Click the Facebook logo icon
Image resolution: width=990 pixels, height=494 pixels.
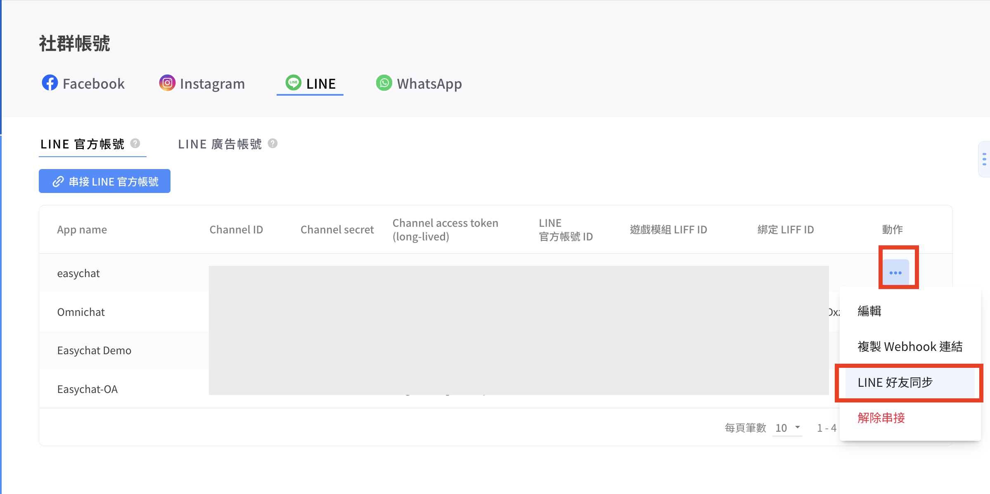pos(50,83)
